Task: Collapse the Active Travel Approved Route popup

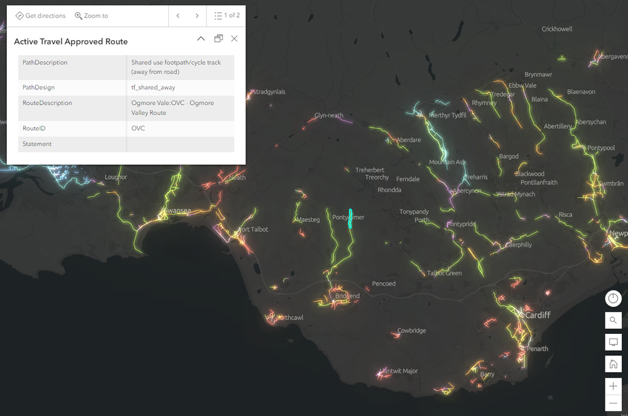Action: tap(201, 39)
